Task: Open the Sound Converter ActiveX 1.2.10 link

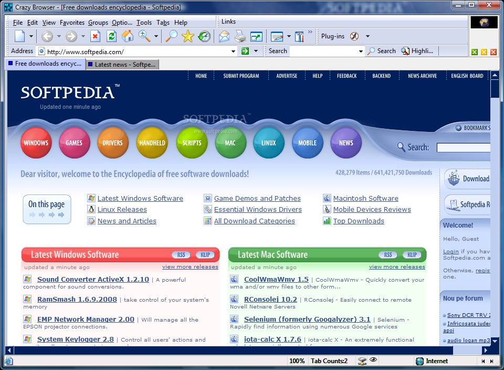Action: click(93, 279)
